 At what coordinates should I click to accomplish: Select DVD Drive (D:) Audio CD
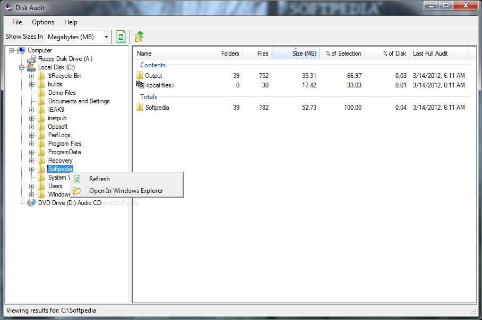click(x=70, y=203)
